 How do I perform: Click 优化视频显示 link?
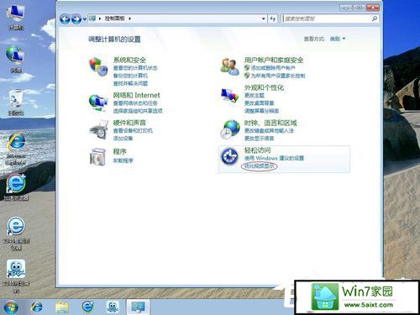259,166
